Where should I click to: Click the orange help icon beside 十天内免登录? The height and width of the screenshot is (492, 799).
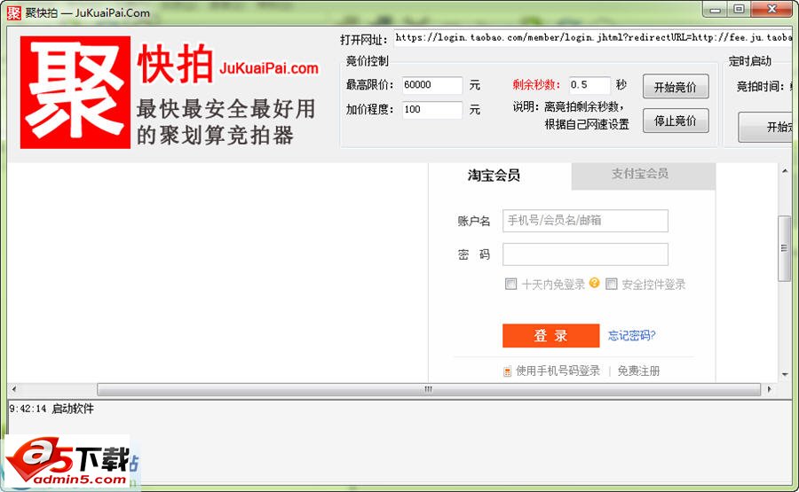coord(594,283)
